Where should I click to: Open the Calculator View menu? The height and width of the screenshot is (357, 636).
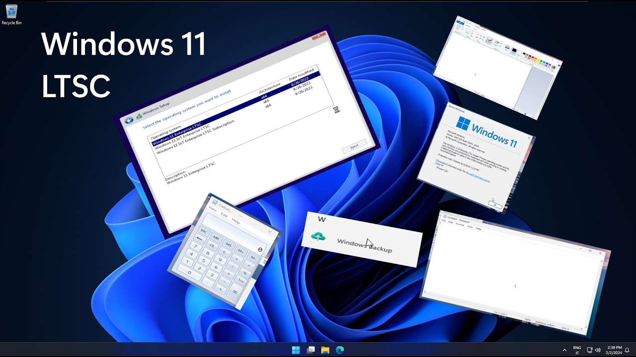213,209
